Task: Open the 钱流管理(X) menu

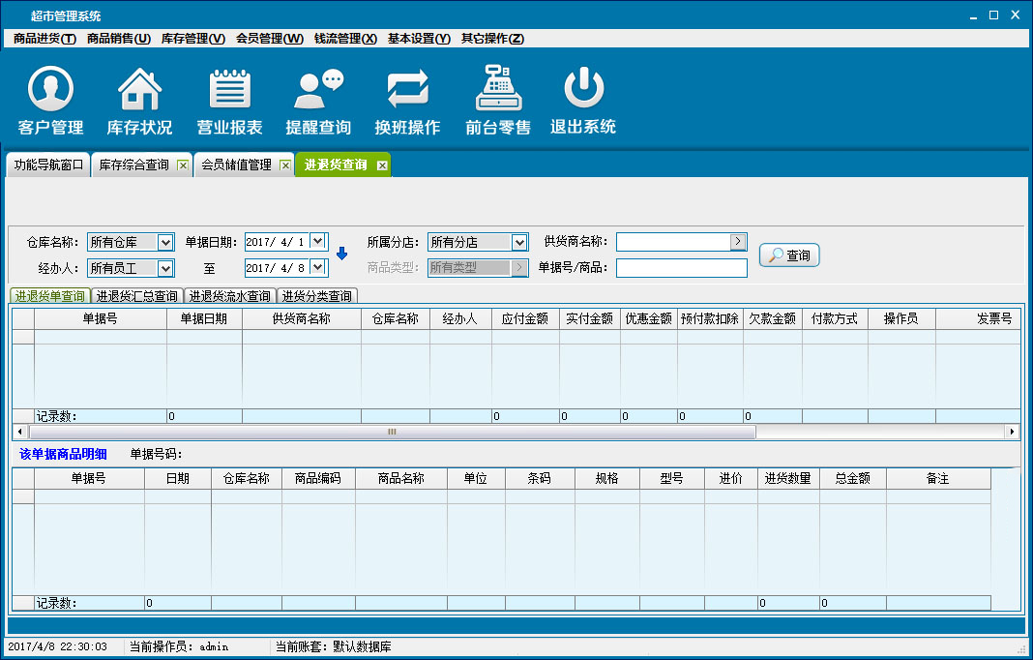Action: click(345, 39)
